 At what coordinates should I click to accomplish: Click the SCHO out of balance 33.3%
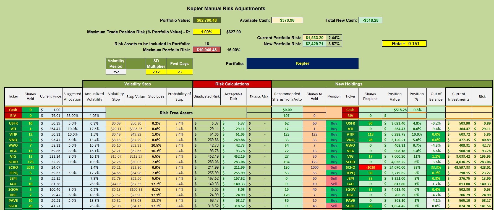pos(436,167)
